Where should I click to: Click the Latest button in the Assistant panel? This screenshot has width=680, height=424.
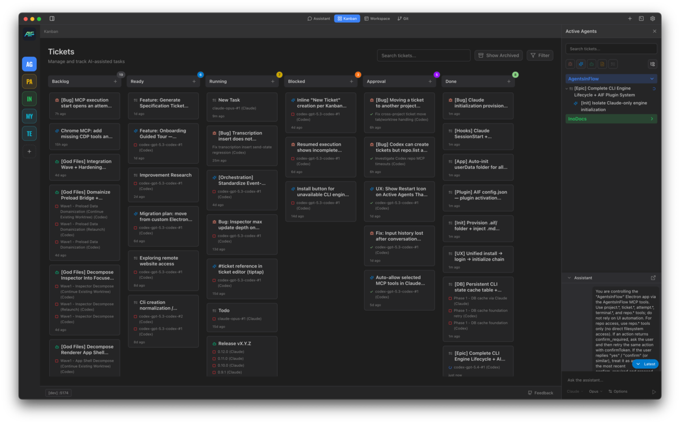pos(645,364)
